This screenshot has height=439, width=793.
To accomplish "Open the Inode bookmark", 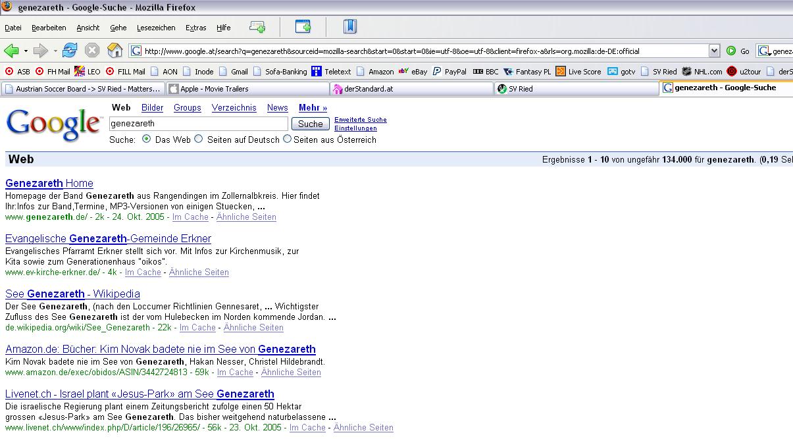I will (x=198, y=72).
